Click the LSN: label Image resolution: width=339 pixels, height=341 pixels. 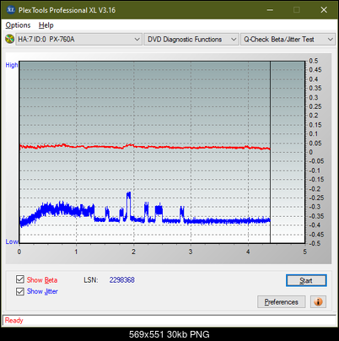click(x=91, y=280)
